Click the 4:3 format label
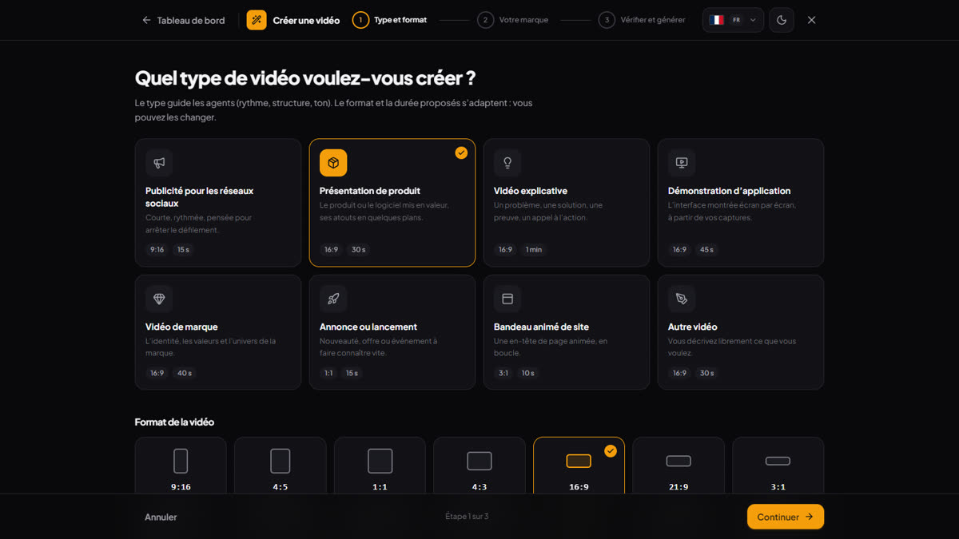959x539 pixels. coord(479,487)
